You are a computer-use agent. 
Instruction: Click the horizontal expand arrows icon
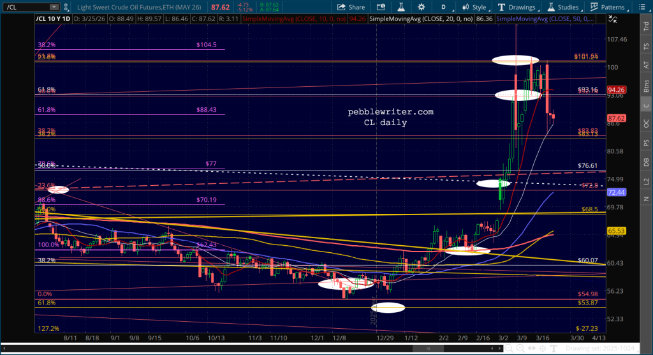tap(532, 349)
